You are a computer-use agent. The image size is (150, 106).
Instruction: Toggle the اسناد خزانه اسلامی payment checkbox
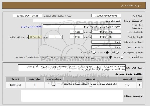[x=92, y=57]
